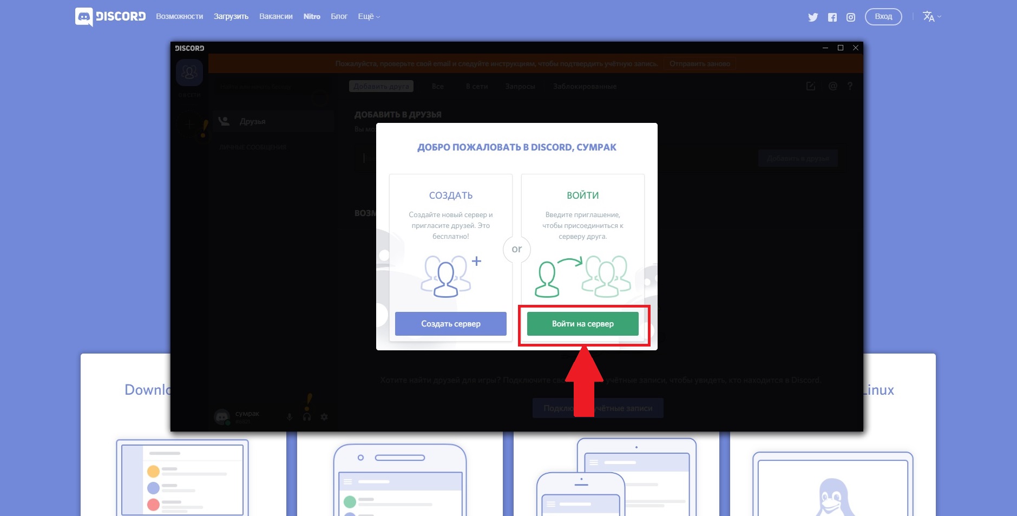Screen dimensions: 1017x516
Task: Open the Блог menu item
Action: click(x=339, y=16)
